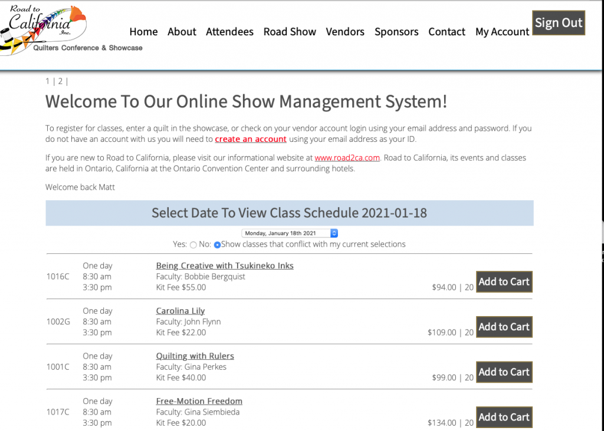Open the Home menu item
The image size is (604, 431).
point(143,32)
